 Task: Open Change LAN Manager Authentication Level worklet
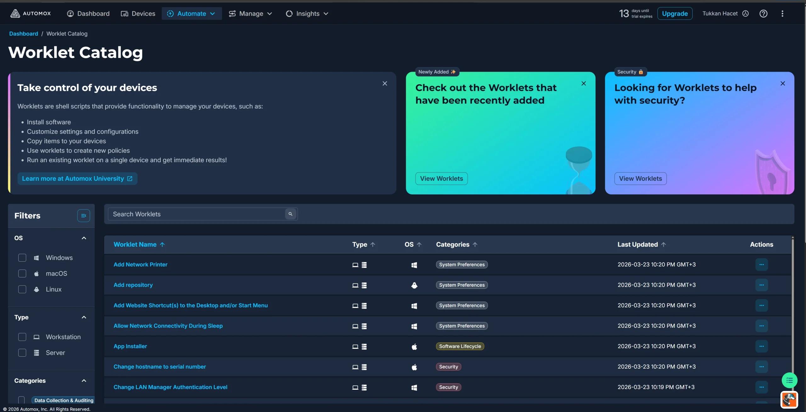(170, 387)
